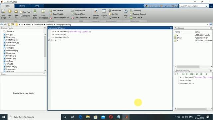Open Microsoft Edge from taskbar
The image size is (213, 120).
80,117
